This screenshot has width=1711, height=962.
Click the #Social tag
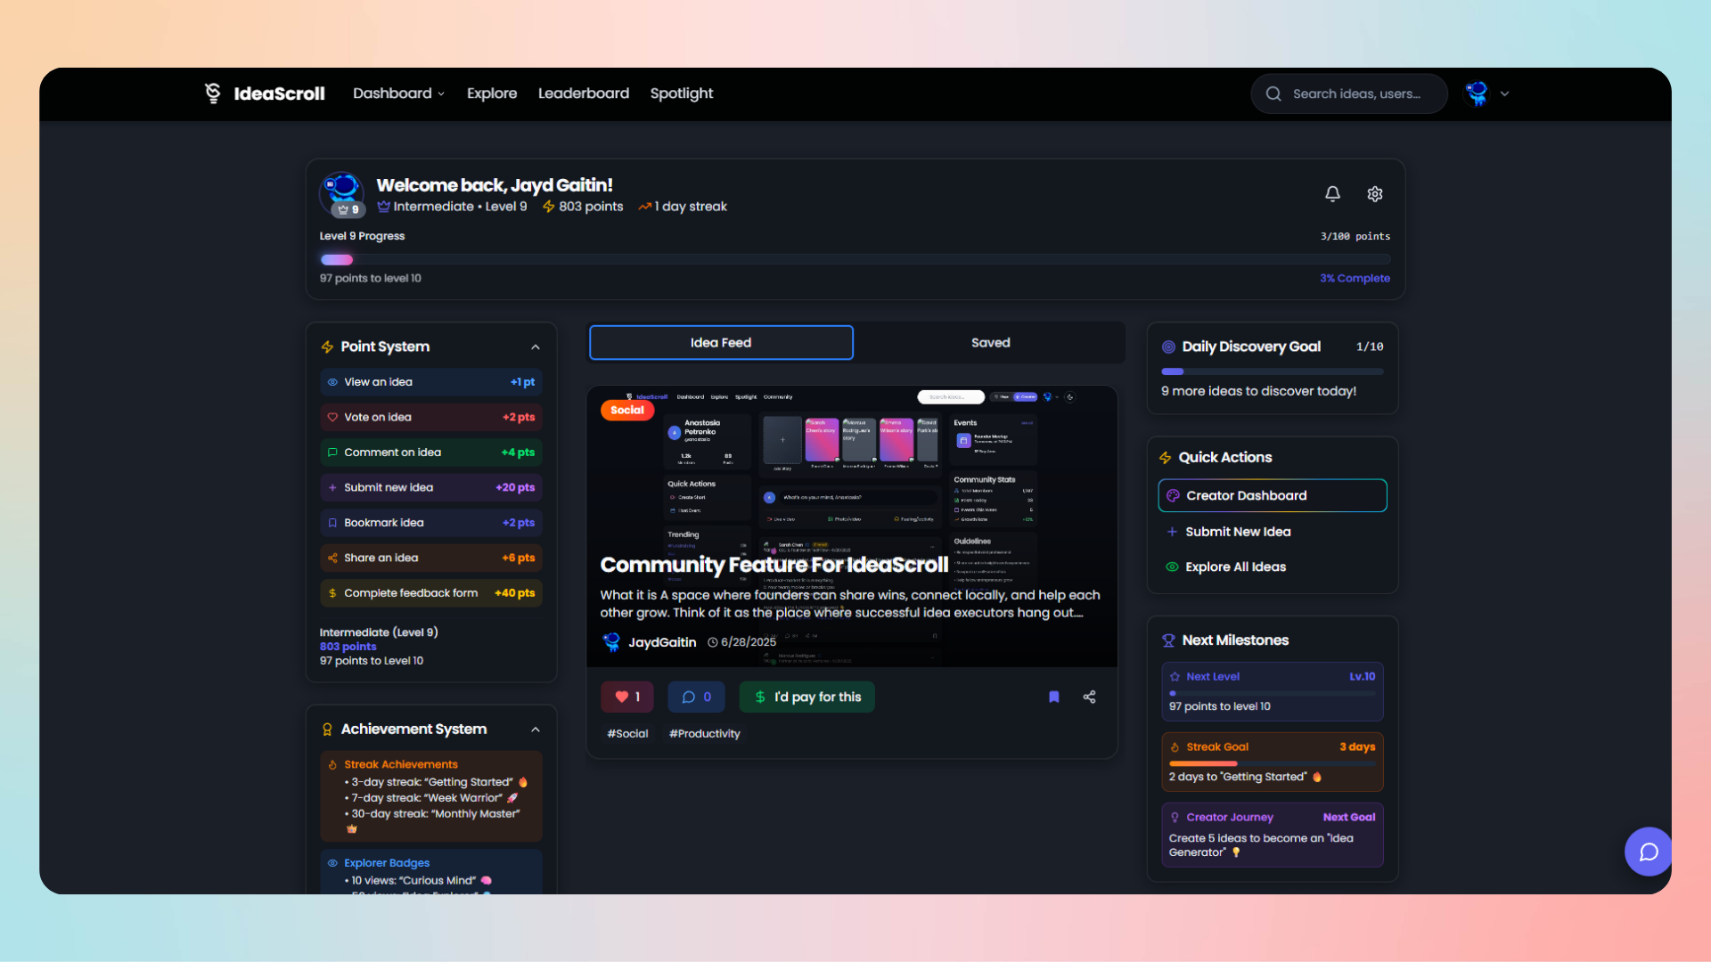(627, 734)
